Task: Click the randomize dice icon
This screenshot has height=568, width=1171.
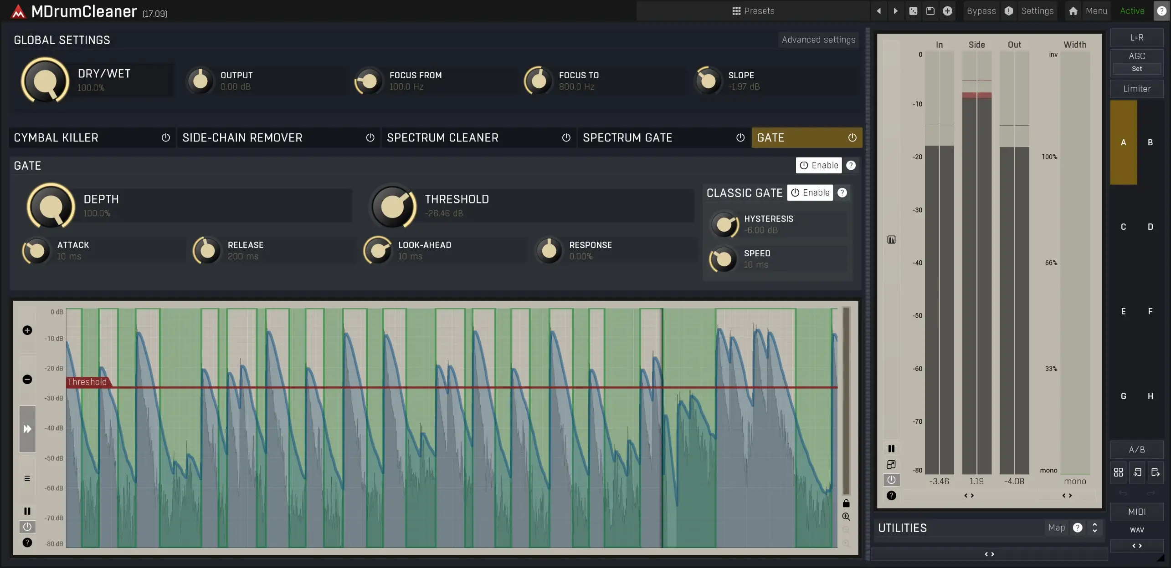Action: point(913,11)
